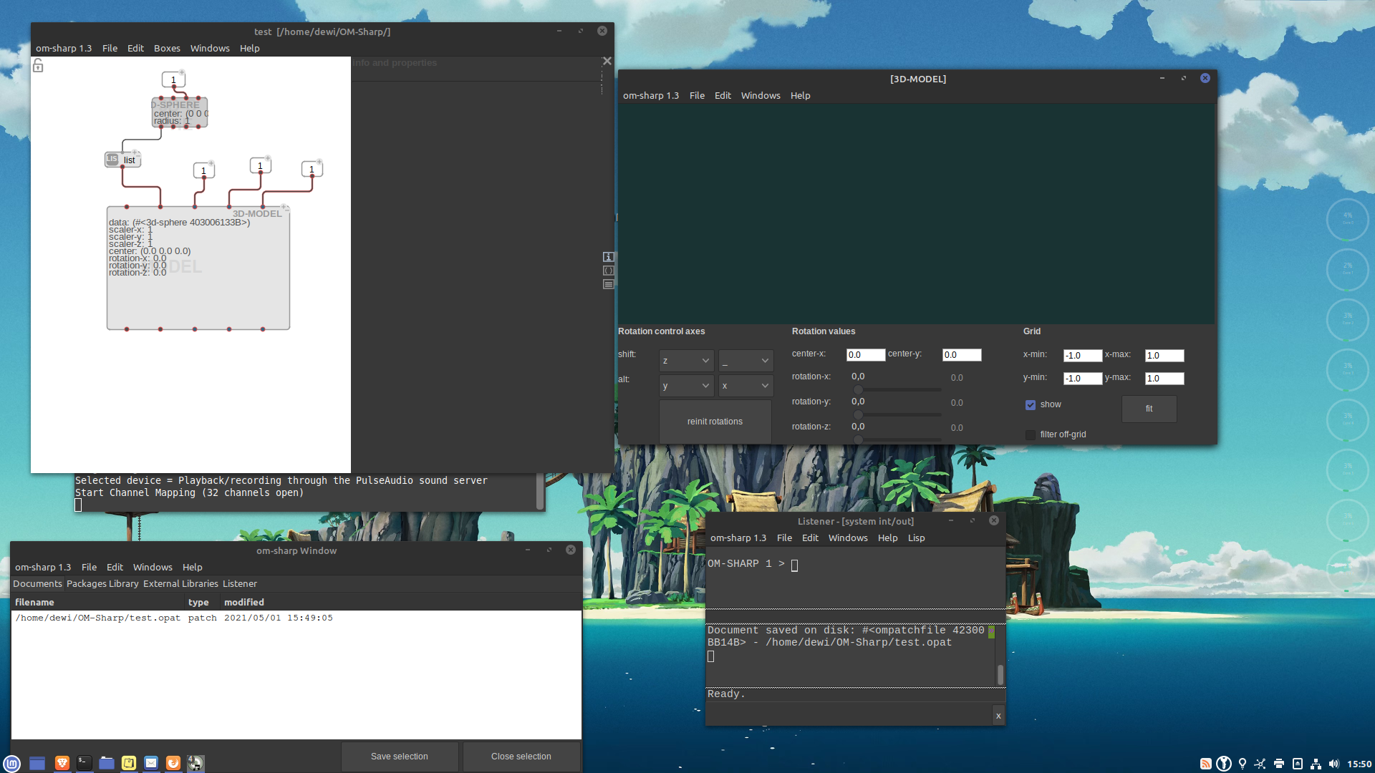The height and width of the screenshot is (773, 1375).
Task: Toggle the show grid checkbox
Action: pyautogui.click(x=1031, y=405)
